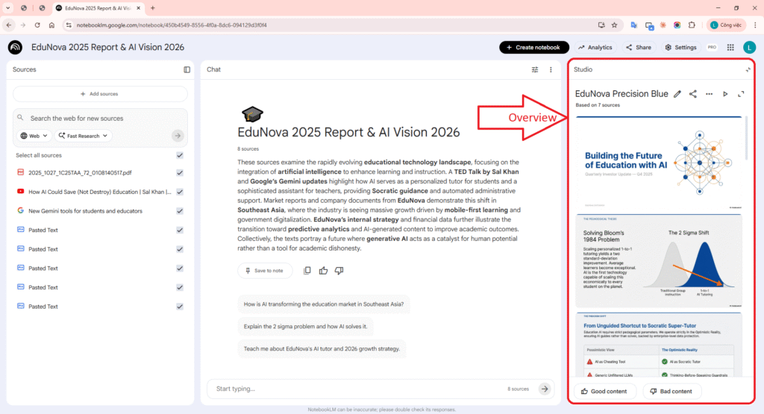Expand the Fast Research dropdown

tap(84, 136)
